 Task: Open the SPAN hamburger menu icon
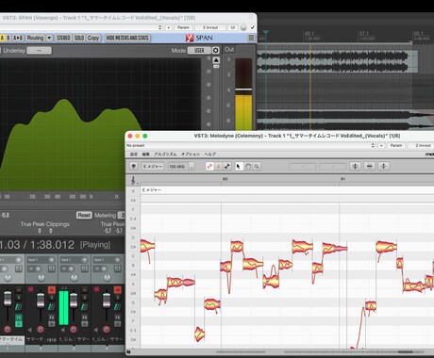[251, 38]
